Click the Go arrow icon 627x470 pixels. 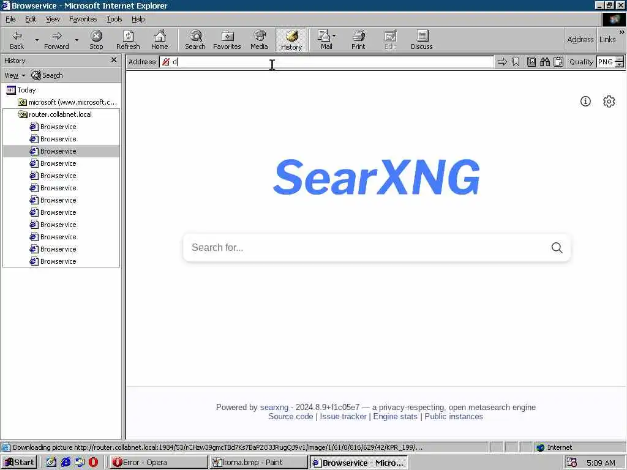point(502,62)
